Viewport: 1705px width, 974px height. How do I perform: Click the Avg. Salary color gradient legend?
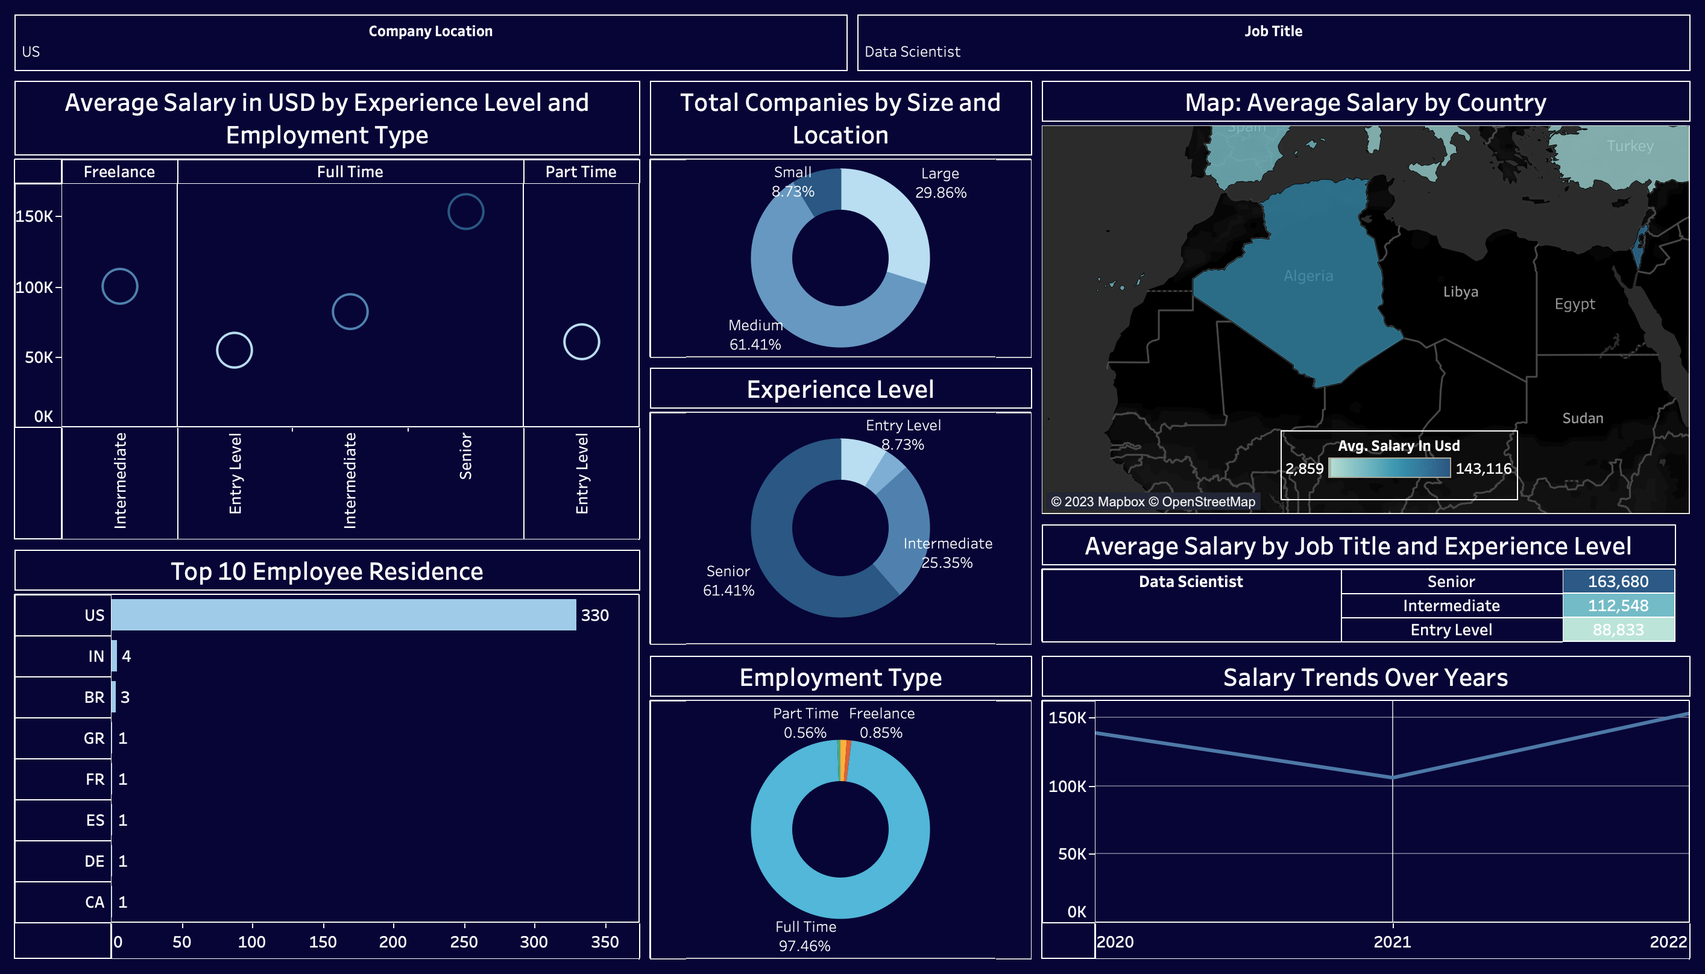click(x=1389, y=468)
